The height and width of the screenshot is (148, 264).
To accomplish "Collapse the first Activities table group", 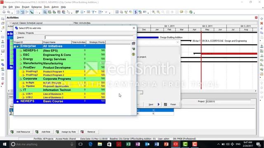I will [x=8, y=34].
